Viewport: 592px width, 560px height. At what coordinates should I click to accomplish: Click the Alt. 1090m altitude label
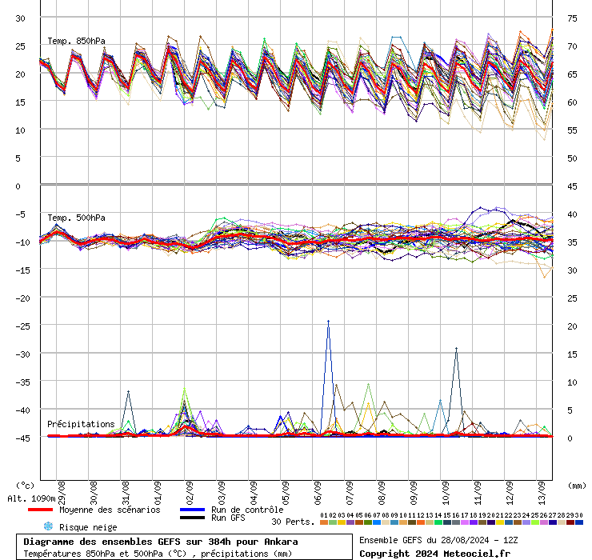coord(31,498)
